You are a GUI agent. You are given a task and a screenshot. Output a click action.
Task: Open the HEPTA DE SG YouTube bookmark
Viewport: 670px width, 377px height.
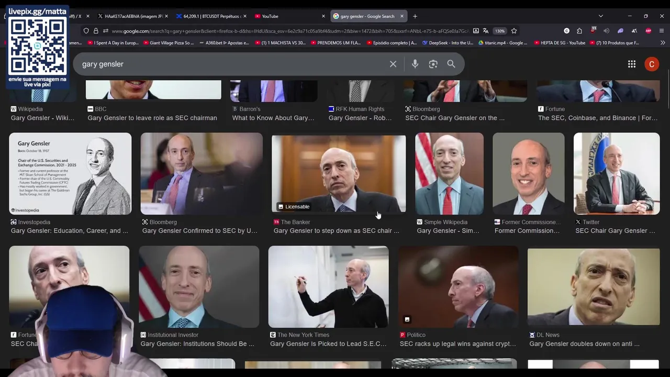click(560, 43)
